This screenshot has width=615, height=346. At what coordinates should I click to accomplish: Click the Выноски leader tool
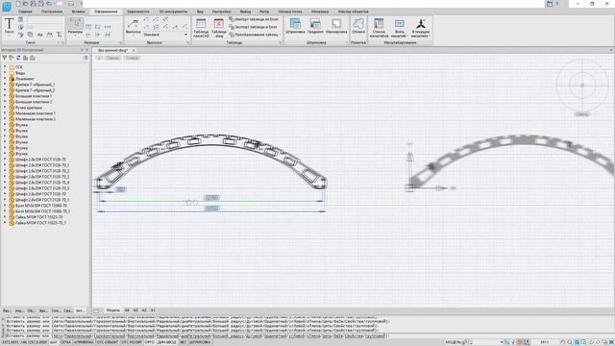click(133, 27)
